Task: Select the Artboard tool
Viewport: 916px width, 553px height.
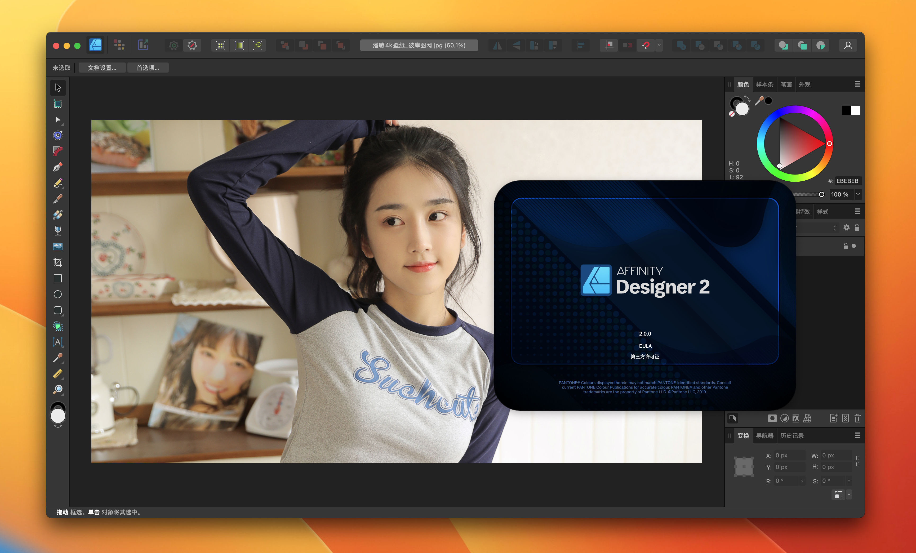Action: [58, 104]
